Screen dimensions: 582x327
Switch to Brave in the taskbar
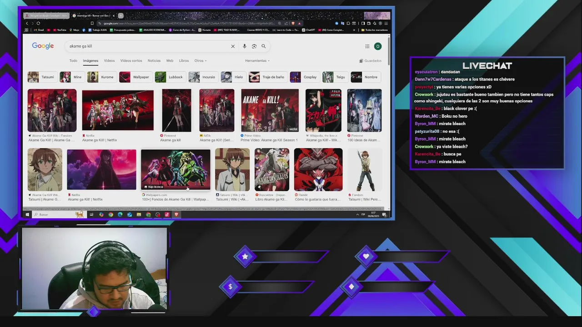[x=176, y=215]
